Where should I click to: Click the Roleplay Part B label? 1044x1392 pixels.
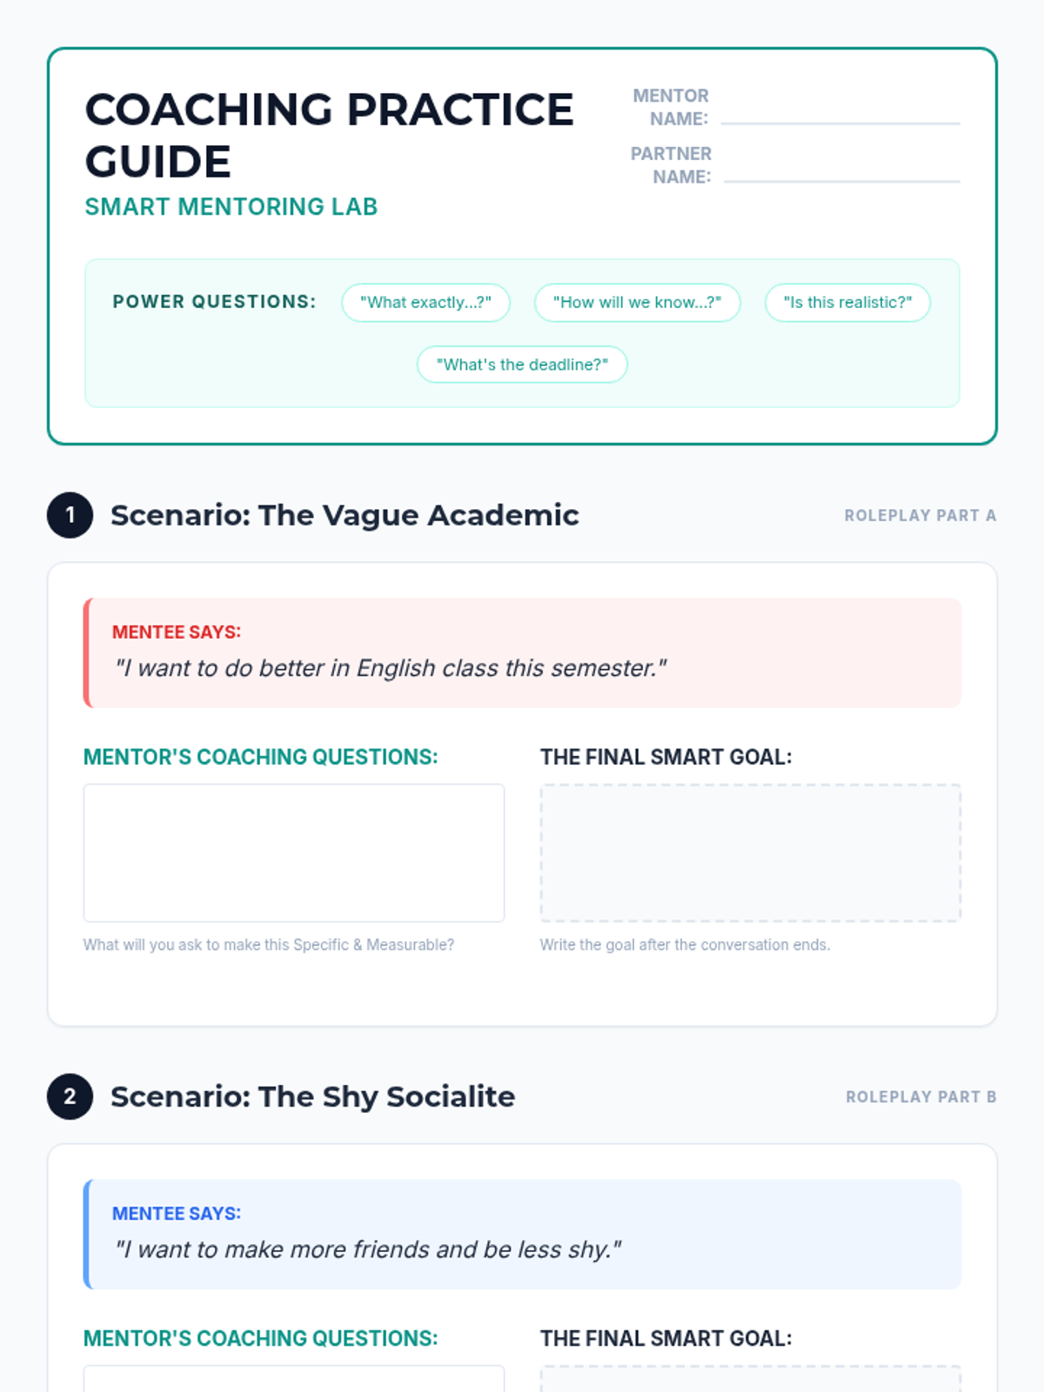pyautogui.click(x=920, y=1097)
